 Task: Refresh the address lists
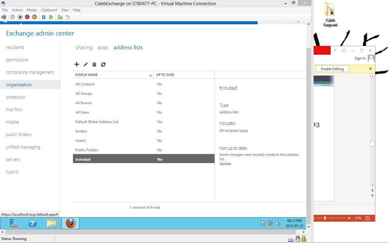pos(103,64)
